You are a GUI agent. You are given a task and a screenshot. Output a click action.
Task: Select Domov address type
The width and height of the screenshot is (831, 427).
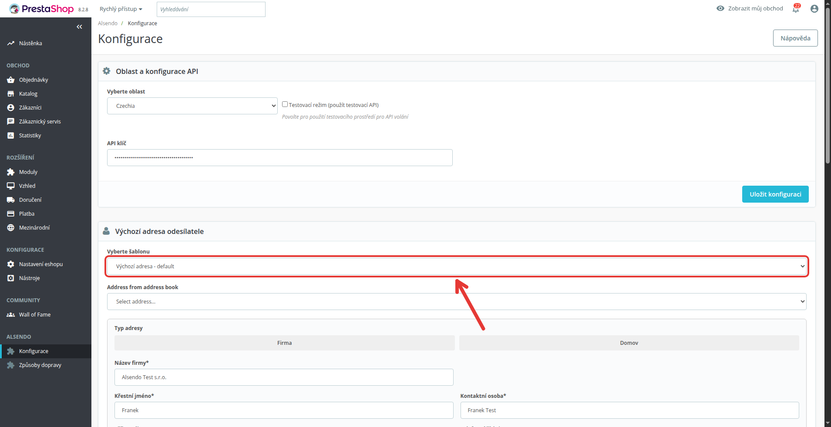pyautogui.click(x=629, y=343)
